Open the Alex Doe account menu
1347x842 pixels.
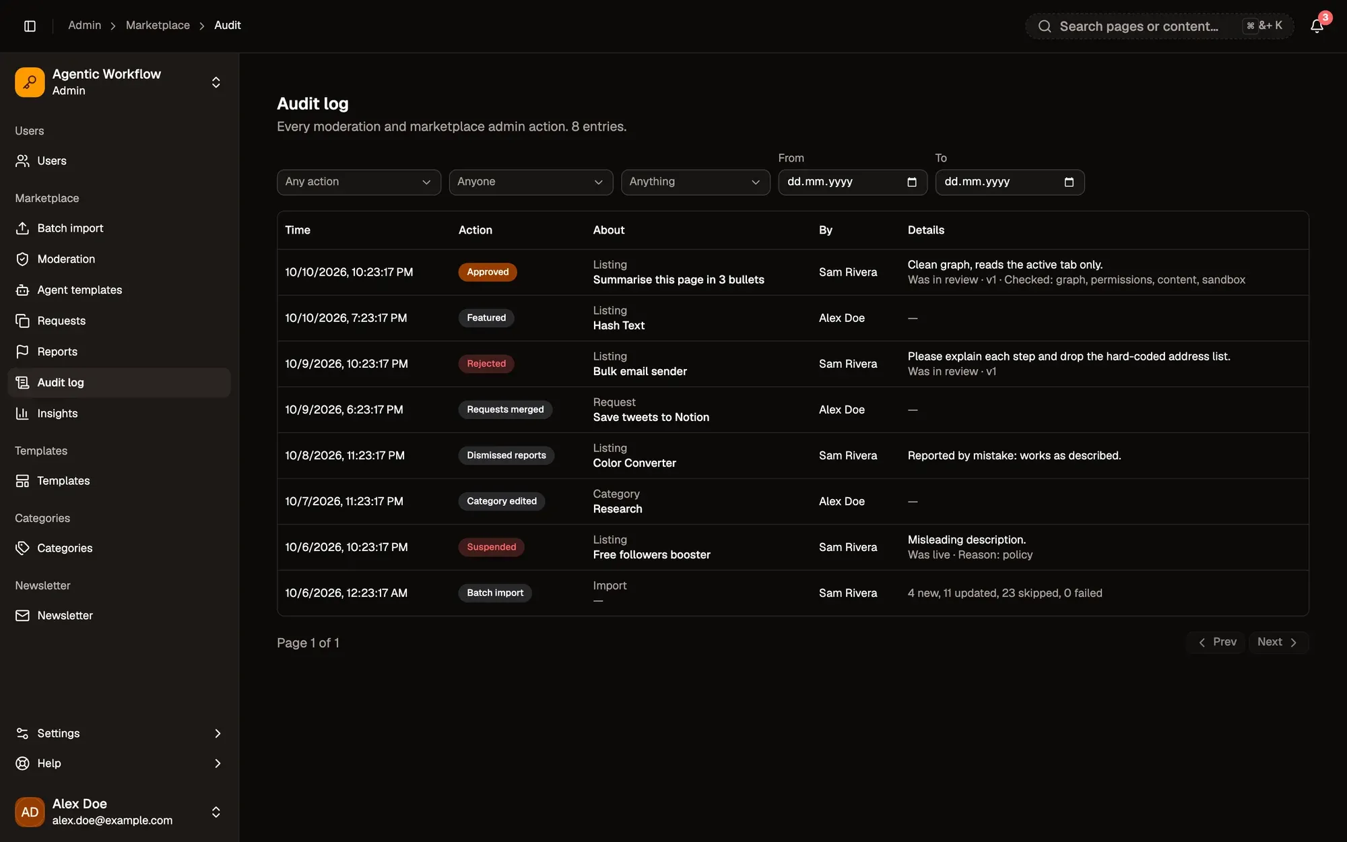pos(119,812)
